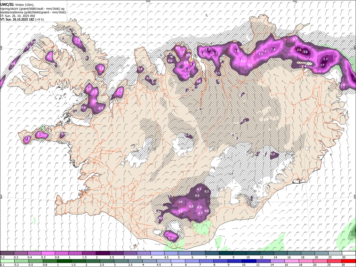The height and width of the screenshot is (267, 356).
Task: Click the darkest purple swatch in the snow legend
Action: (103, 253)
